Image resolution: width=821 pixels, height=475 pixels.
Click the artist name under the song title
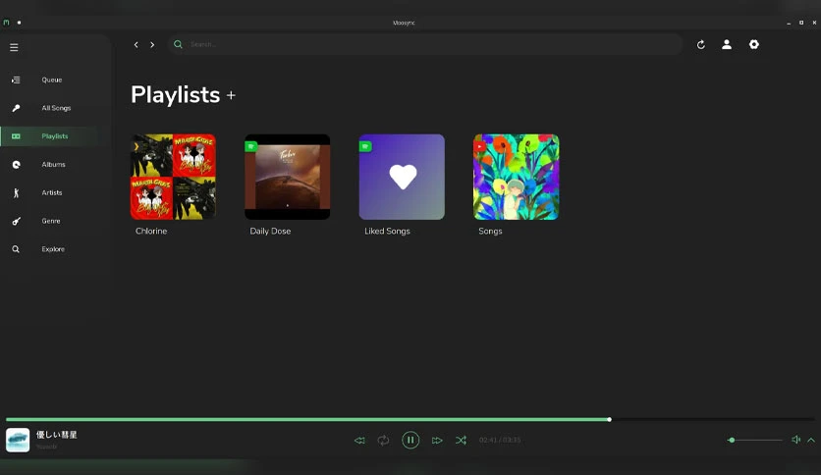click(46, 447)
